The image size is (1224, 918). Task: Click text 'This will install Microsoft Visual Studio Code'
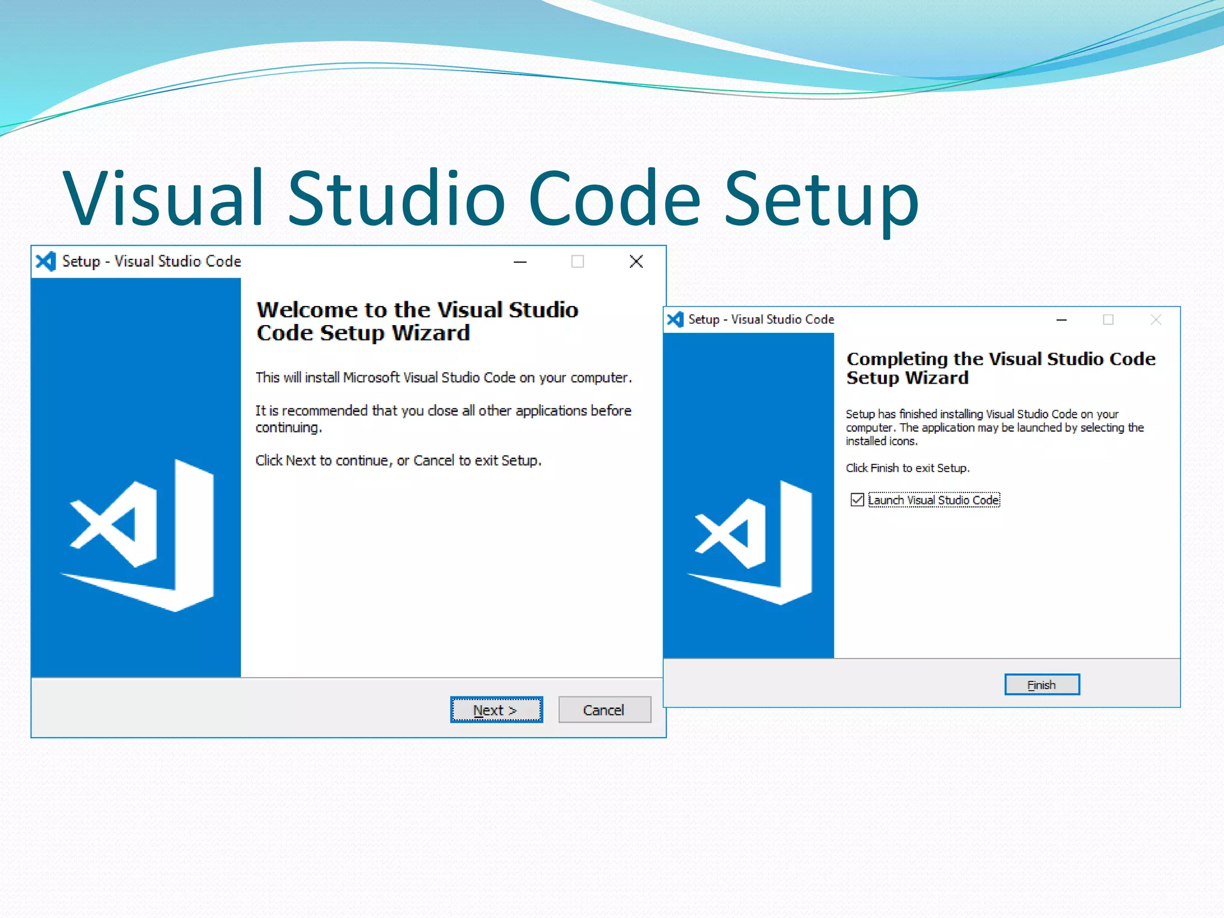pos(385,377)
